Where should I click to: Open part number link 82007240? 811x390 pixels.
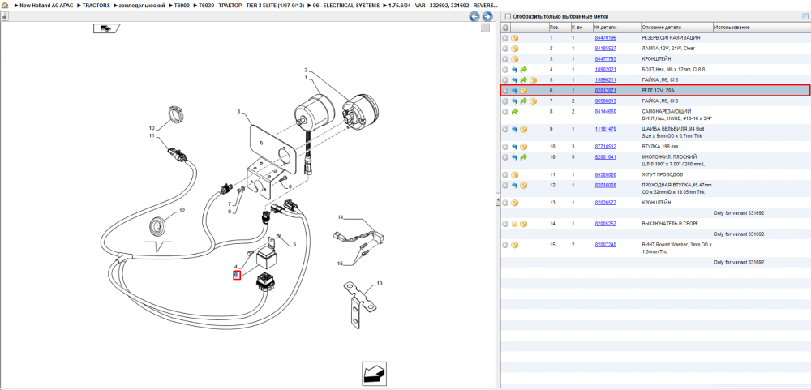coord(605,245)
